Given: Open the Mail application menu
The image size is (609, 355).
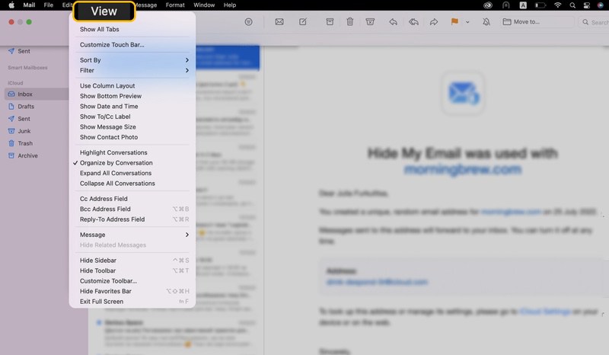Looking at the screenshot, I should tap(29, 5).
